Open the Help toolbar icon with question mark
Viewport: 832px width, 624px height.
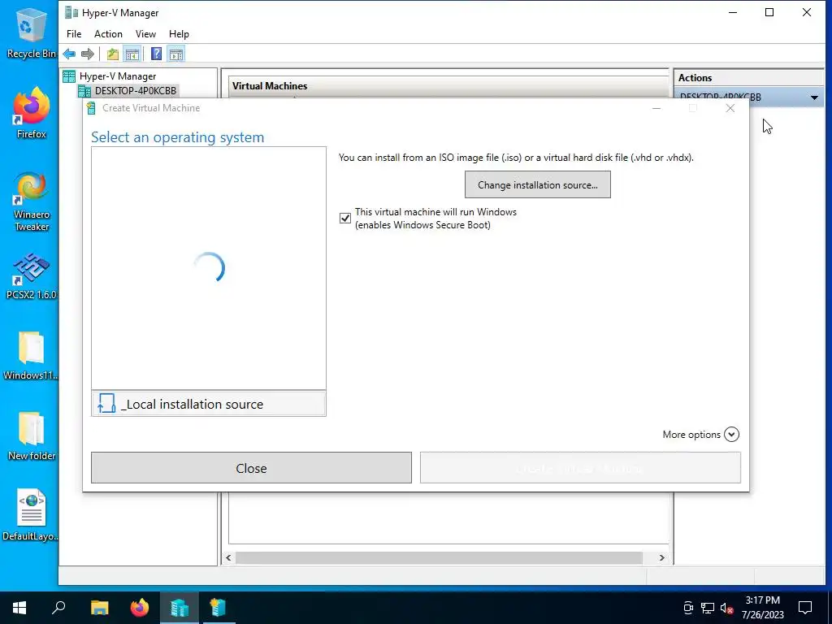[x=157, y=54]
